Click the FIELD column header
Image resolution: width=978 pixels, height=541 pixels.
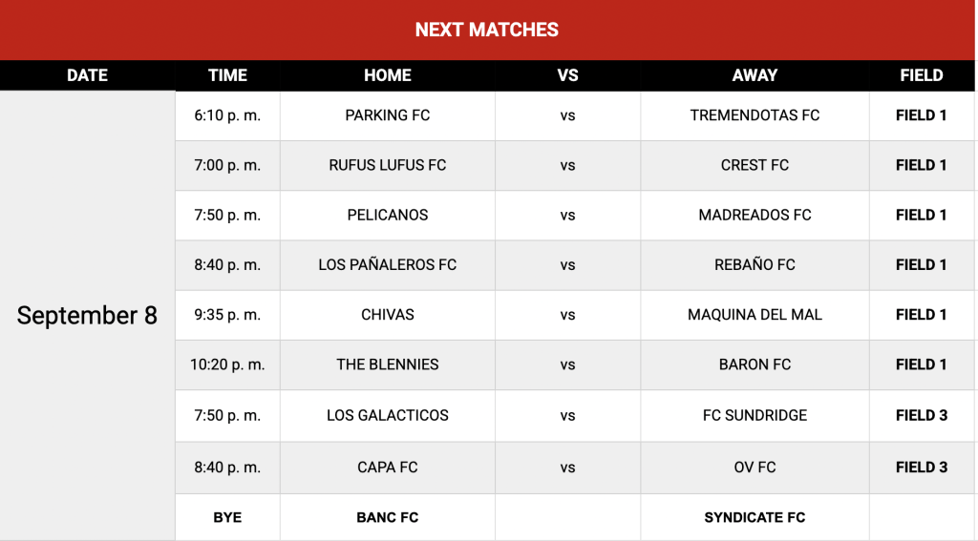coord(922,75)
